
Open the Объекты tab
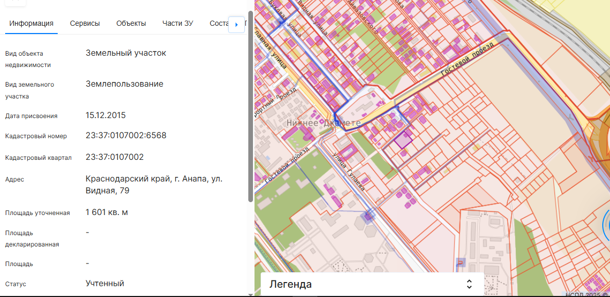click(x=131, y=23)
